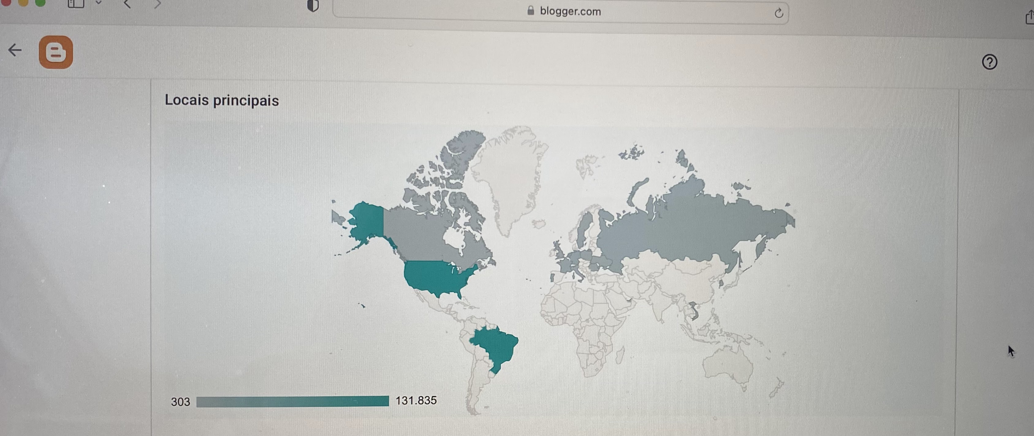
Task: Reload the page in Safari
Action: pos(778,13)
